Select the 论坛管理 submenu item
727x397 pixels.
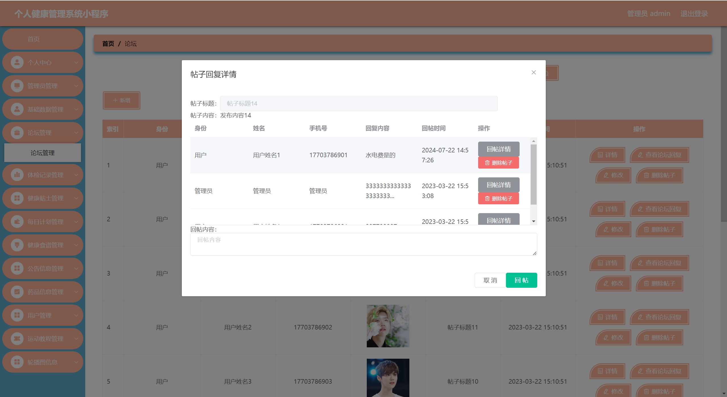pyautogui.click(x=43, y=153)
